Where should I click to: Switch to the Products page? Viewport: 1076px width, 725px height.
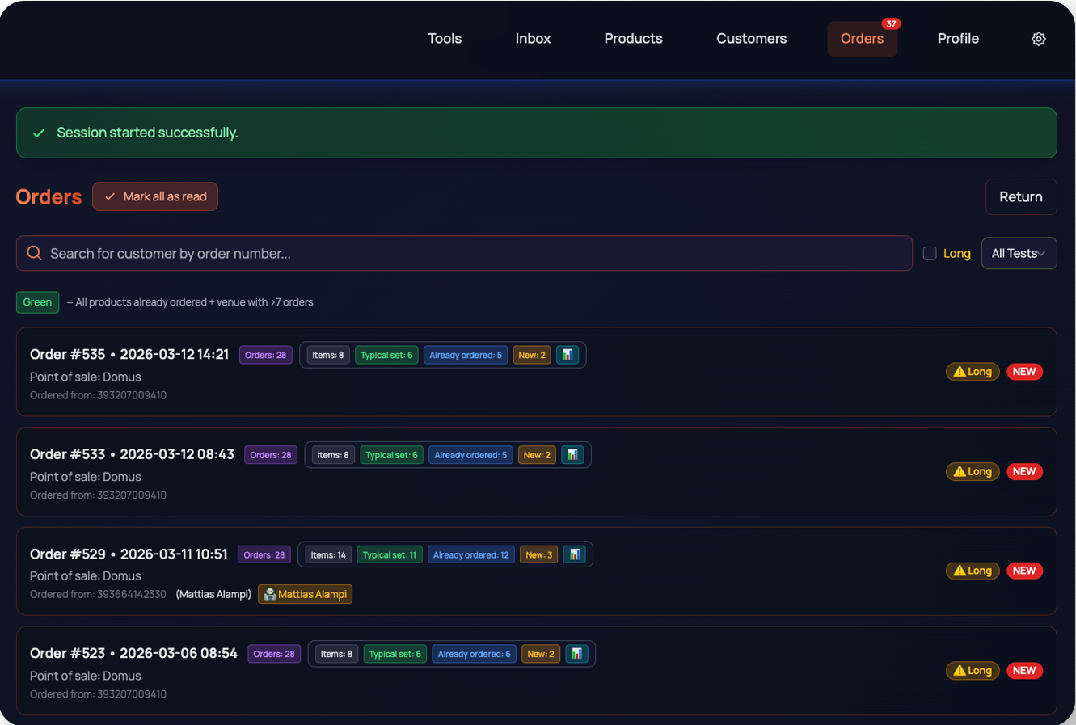633,39
